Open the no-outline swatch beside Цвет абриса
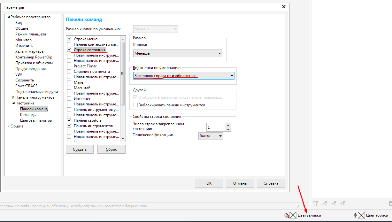The height and width of the screenshot is (222, 392). pos(361,215)
